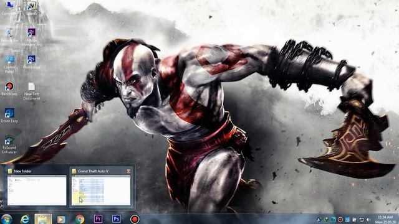Launch the Bandicam desktop shortcut
Viewport: 399px width, 224px height.
pyautogui.click(x=9, y=88)
